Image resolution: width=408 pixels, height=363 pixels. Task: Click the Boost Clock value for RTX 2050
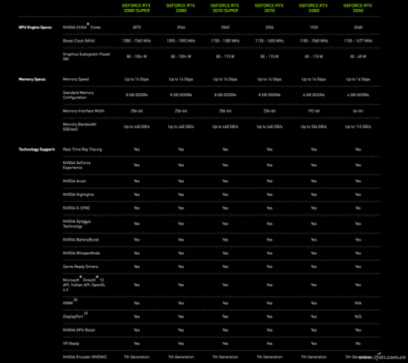tap(358, 41)
